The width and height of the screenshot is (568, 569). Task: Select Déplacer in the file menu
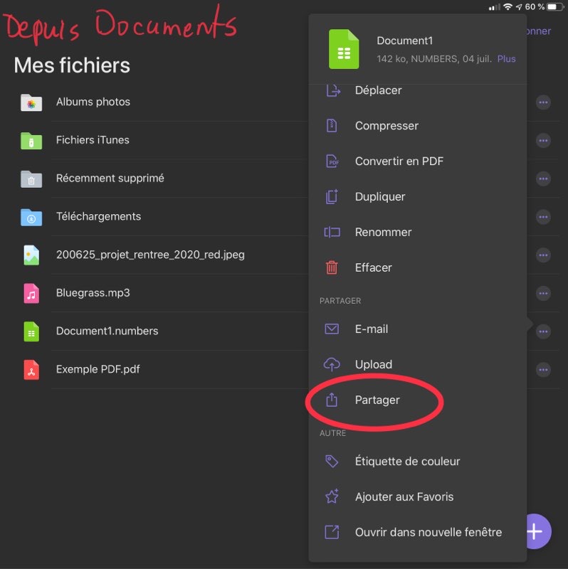tap(378, 90)
